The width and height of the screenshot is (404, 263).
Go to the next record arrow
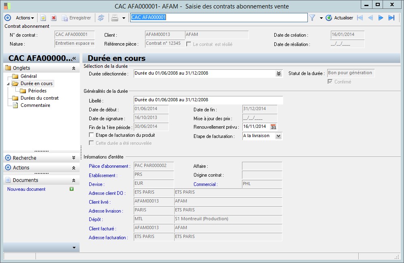(x=381, y=18)
